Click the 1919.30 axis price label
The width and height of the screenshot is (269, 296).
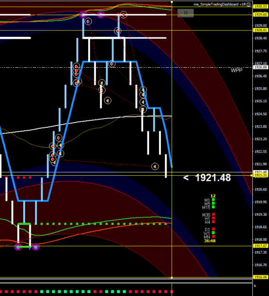pos(260,215)
